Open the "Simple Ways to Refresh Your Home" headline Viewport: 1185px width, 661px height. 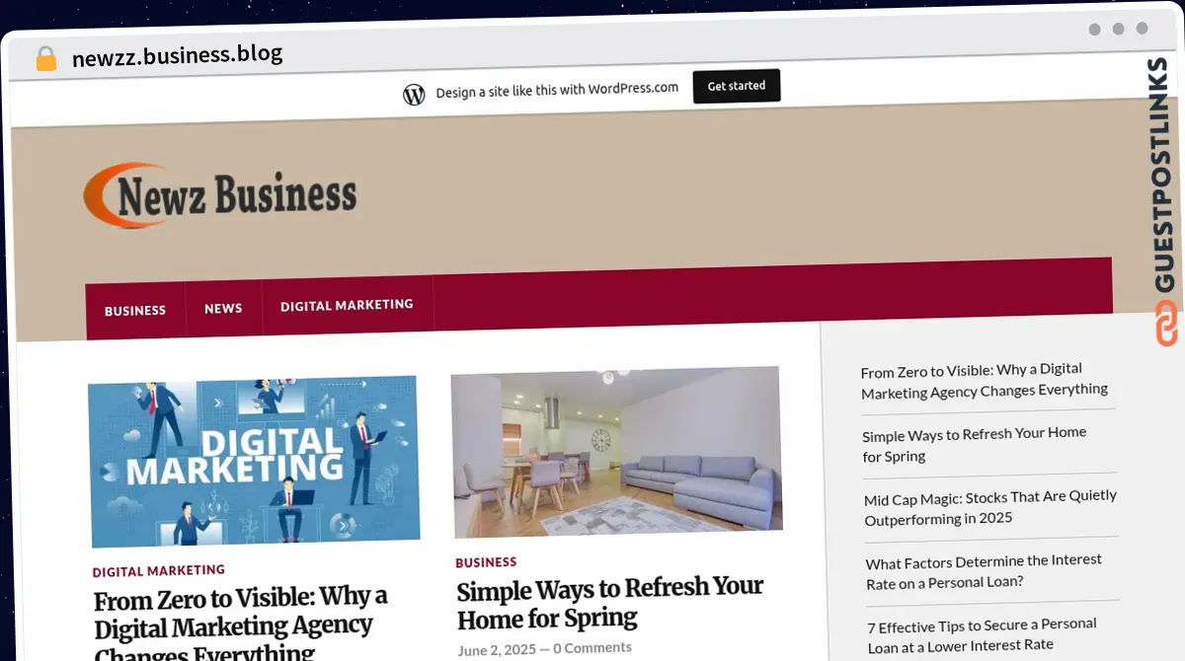[x=609, y=603]
